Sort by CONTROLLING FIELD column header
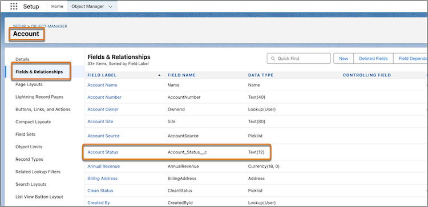Image resolution: width=428 pixels, height=207 pixels. pyautogui.click(x=367, y=75)
